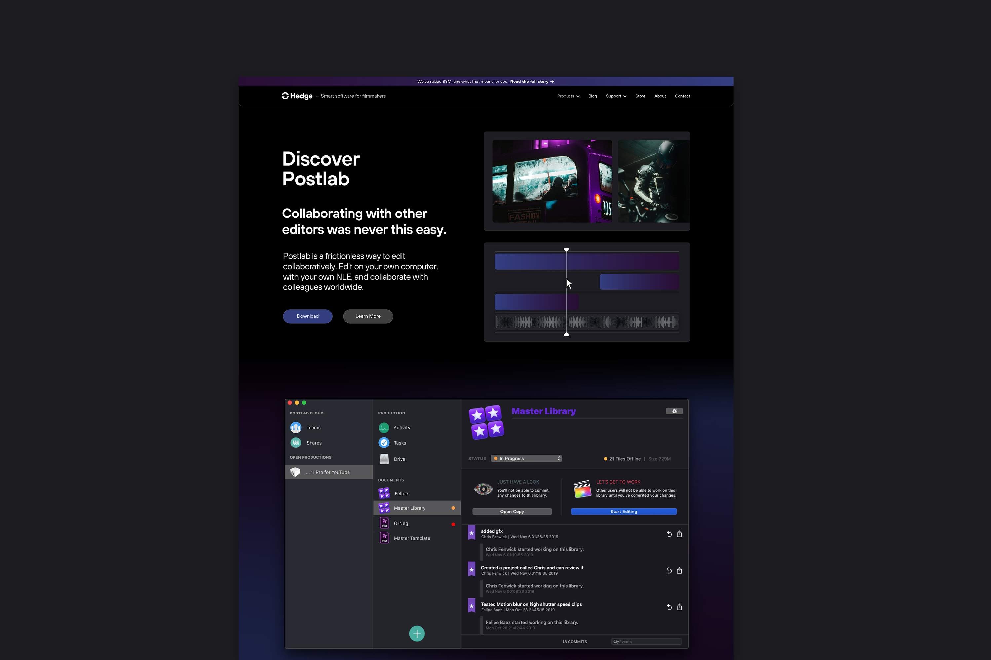This screenshot has height=660, width=991.
Task: Click the Activity icon in Production
Action: (384, 427)
